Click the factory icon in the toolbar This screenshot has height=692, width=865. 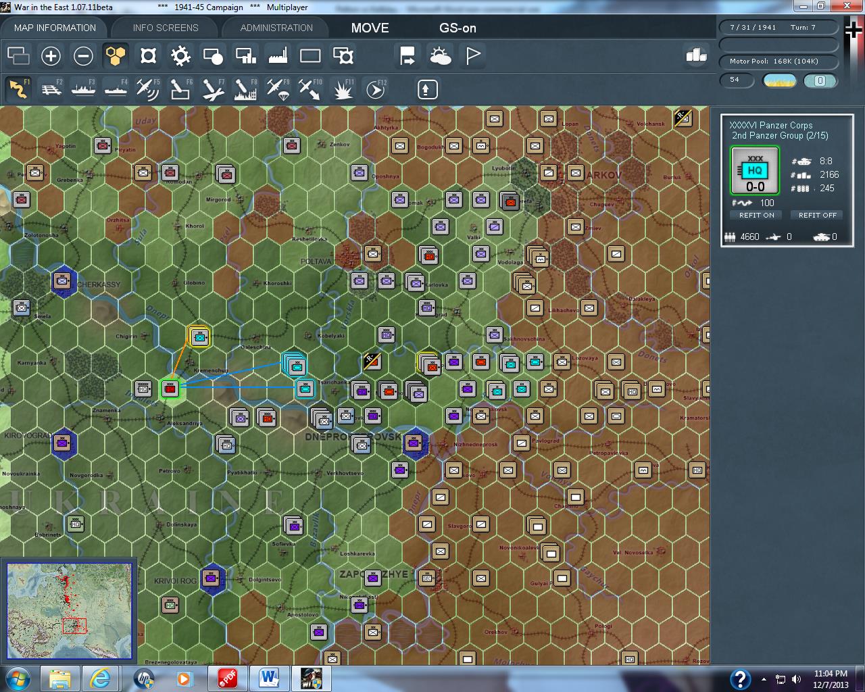[x=278, y=56]
